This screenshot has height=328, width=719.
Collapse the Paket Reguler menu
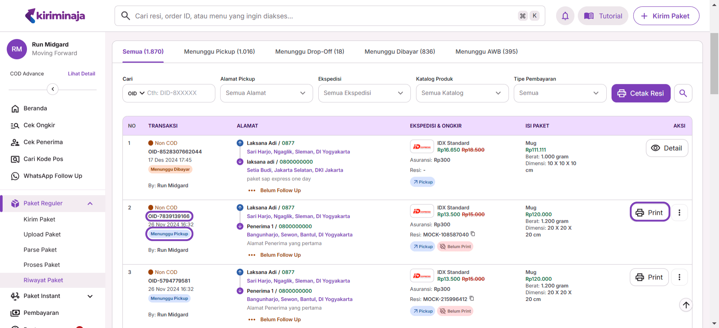tap(90, 204)
